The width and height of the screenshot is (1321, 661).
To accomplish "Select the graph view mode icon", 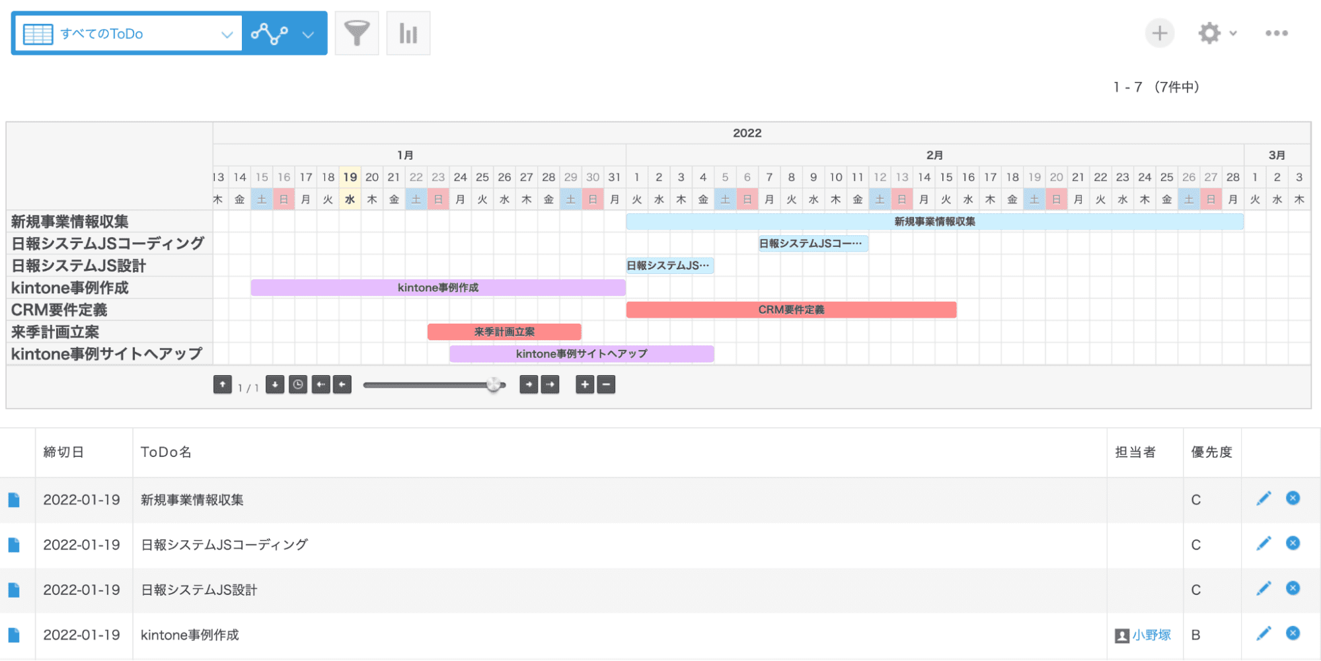I will pyautogui.click(x=269, y=34).
